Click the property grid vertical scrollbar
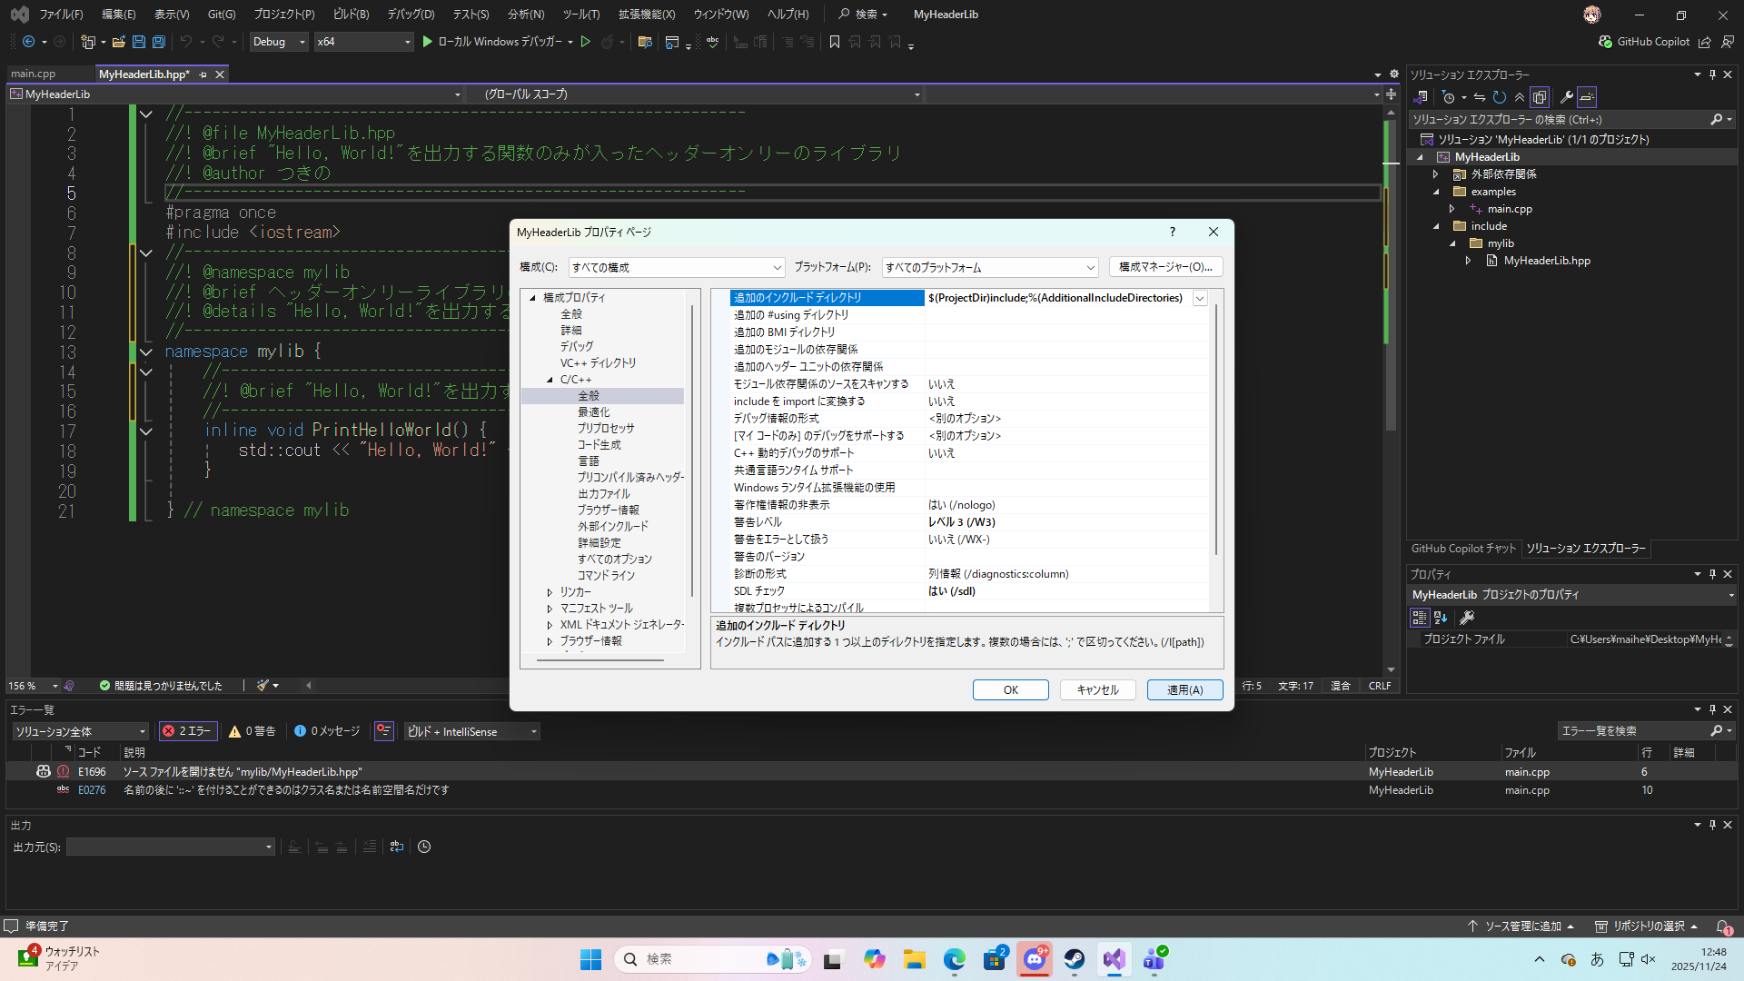 pyautogui.click(x=1216, y=427)
